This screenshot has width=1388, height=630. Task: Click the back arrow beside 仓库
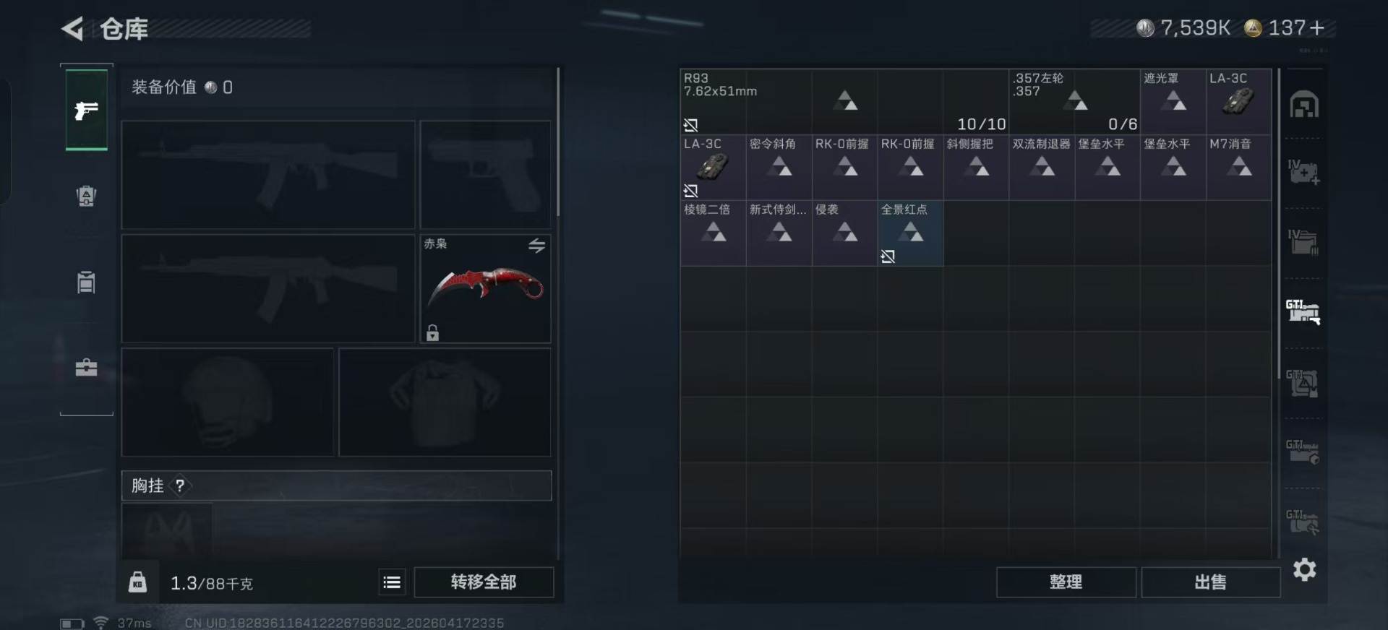[72, 28]
